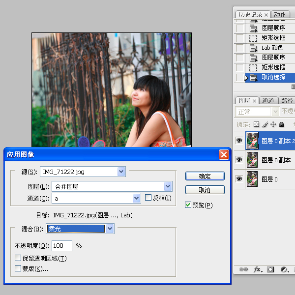
Task: Open the 源 source file dropdown
Action: click(121, 171)
